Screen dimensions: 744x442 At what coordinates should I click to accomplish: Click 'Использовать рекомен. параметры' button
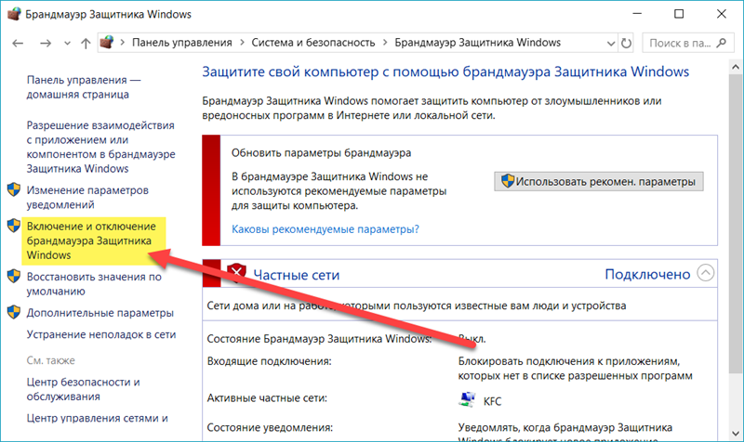599,181
